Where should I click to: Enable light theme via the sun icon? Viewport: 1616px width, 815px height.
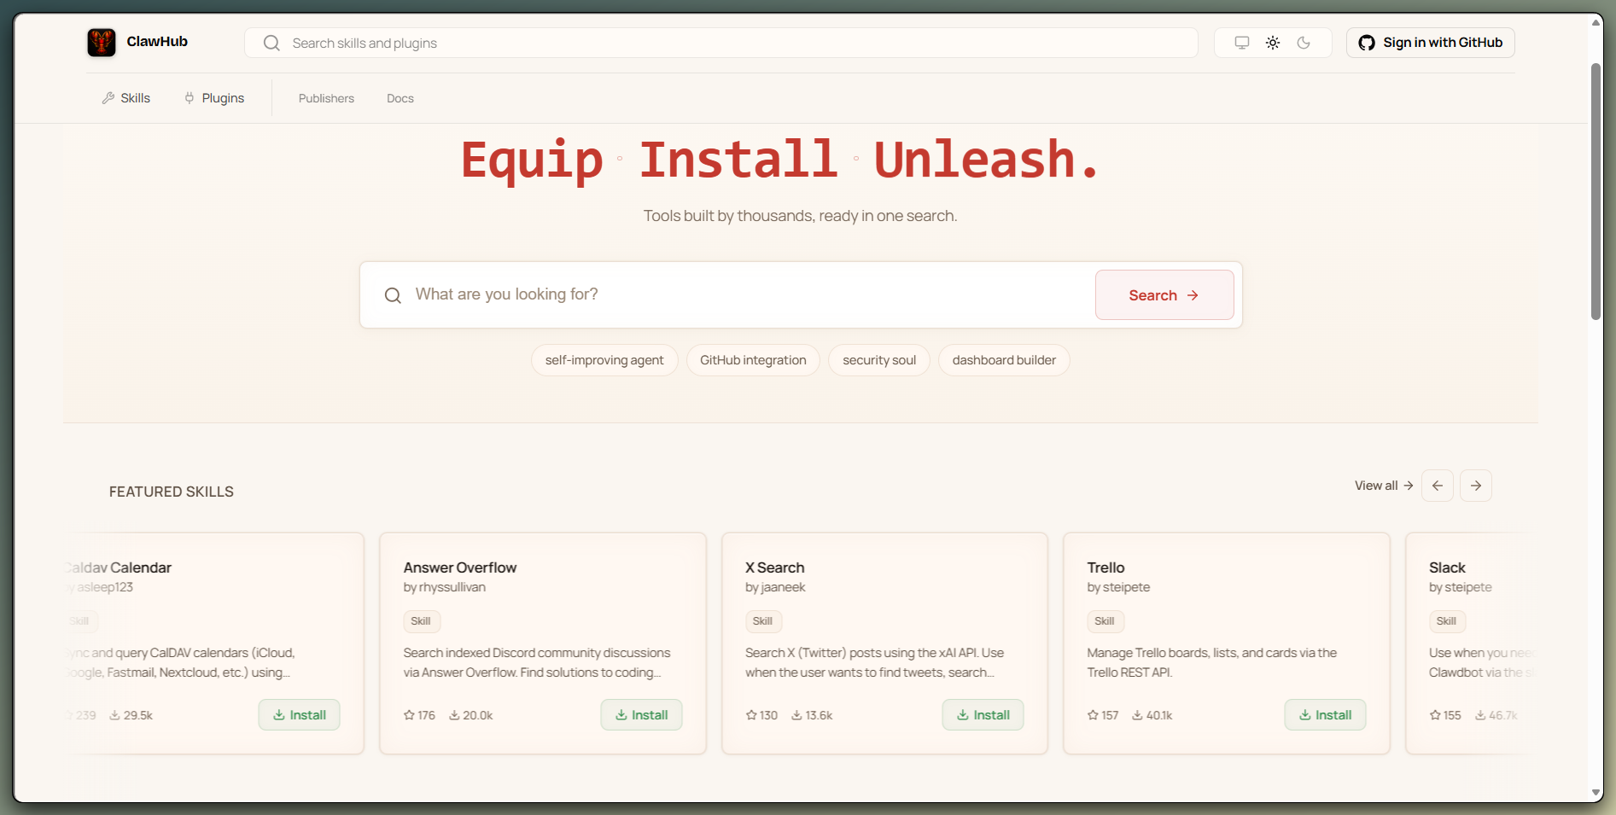point(1273,43)
